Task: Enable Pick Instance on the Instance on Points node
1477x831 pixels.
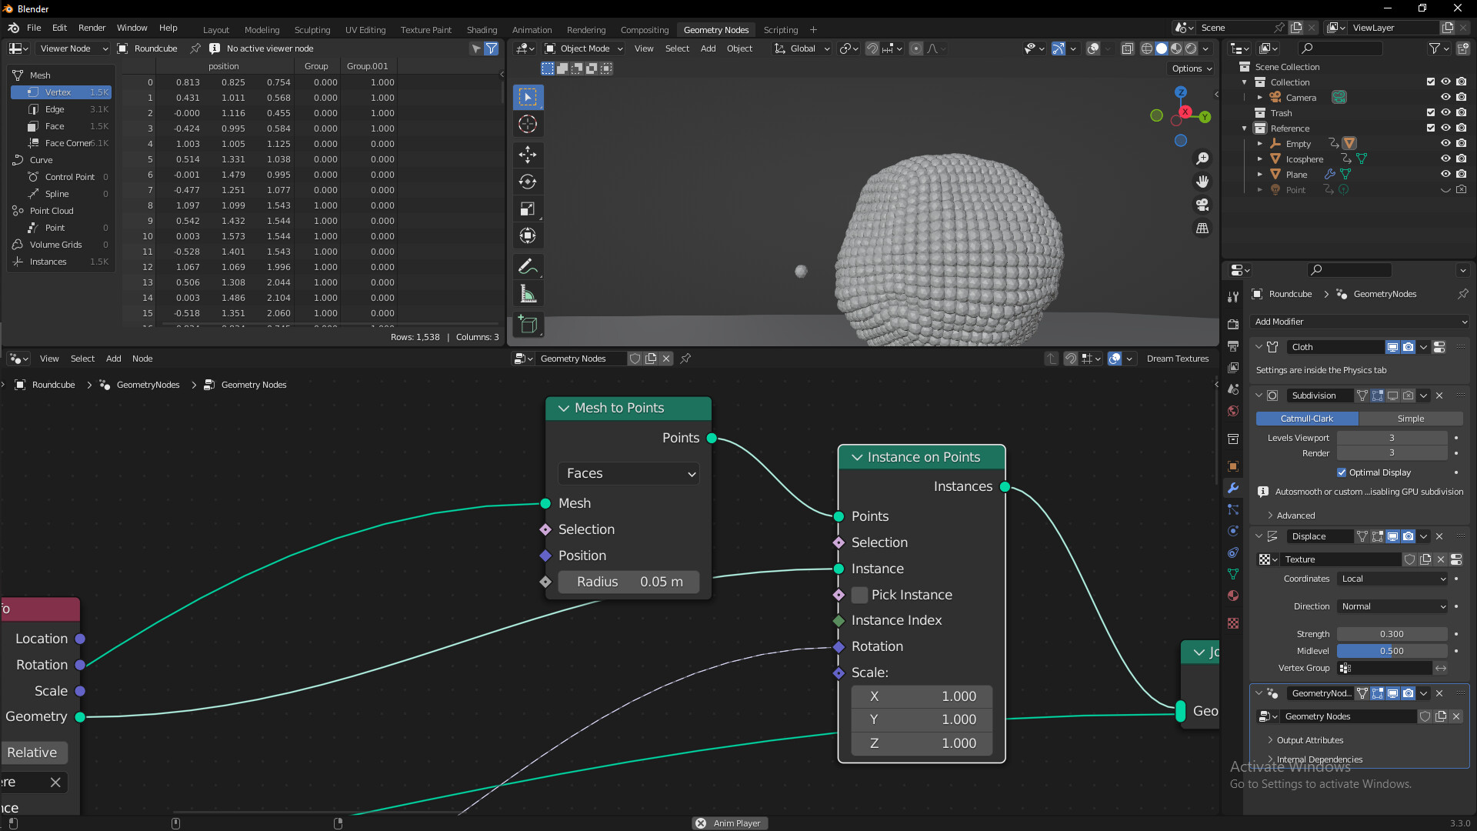Action: pyautogui.click(x=859, y=595)
